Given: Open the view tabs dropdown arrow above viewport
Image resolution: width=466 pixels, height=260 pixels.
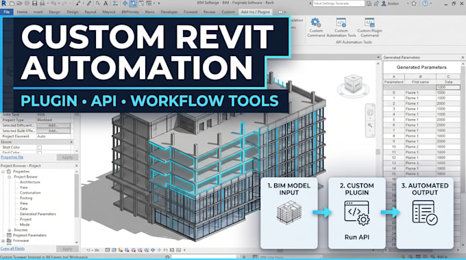Looking at the screenshot, I should coord(378,57).
